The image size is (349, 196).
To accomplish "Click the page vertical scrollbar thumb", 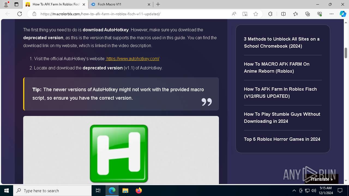I will pos(346,53).
